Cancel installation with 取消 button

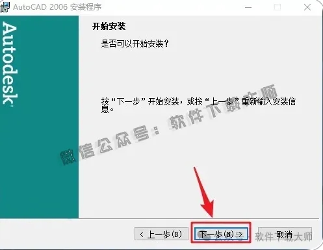point(285,234)
